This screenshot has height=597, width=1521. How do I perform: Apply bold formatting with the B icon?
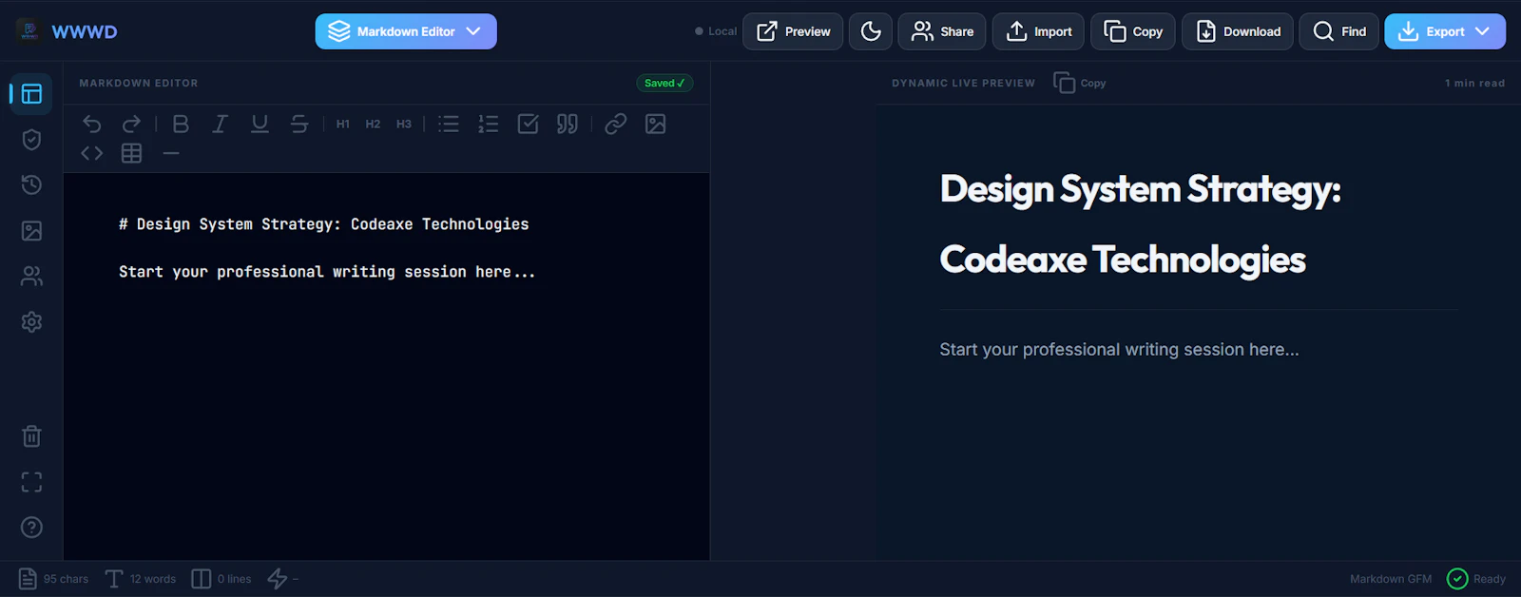pos(181,124)
